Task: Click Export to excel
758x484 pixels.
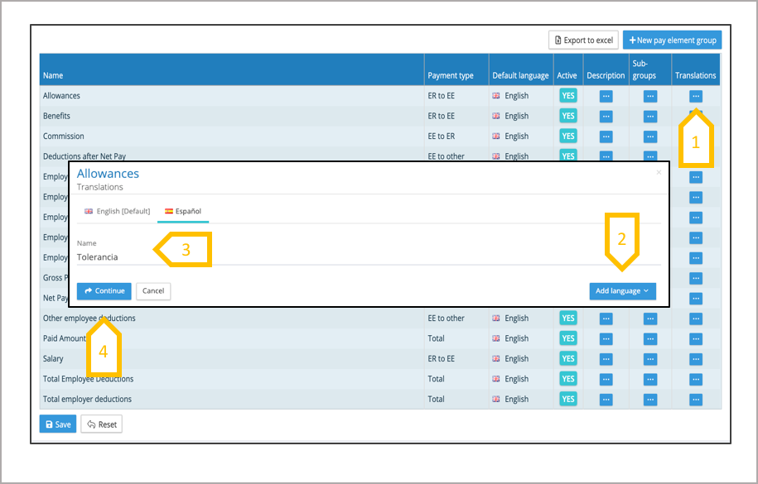Action: (x=583, y=40)
